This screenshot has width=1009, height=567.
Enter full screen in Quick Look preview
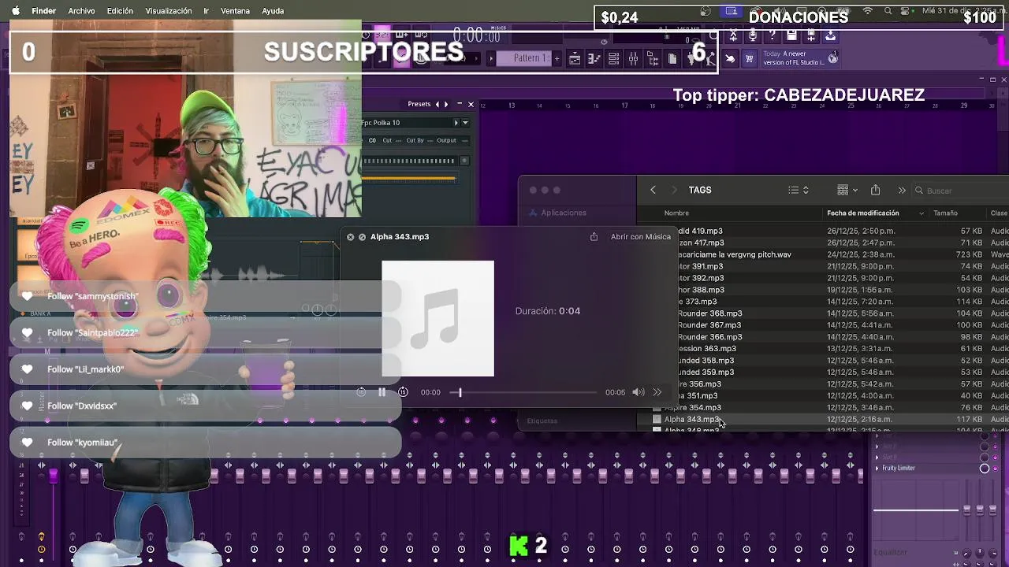click(x=363, y=236)
